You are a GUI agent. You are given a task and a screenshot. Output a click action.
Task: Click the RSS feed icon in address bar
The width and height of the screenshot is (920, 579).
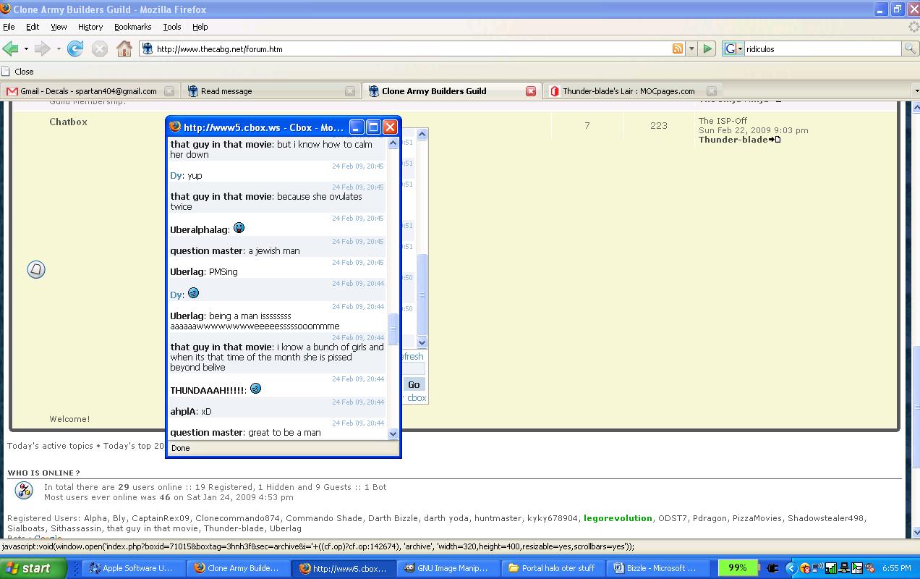point(678,48)
